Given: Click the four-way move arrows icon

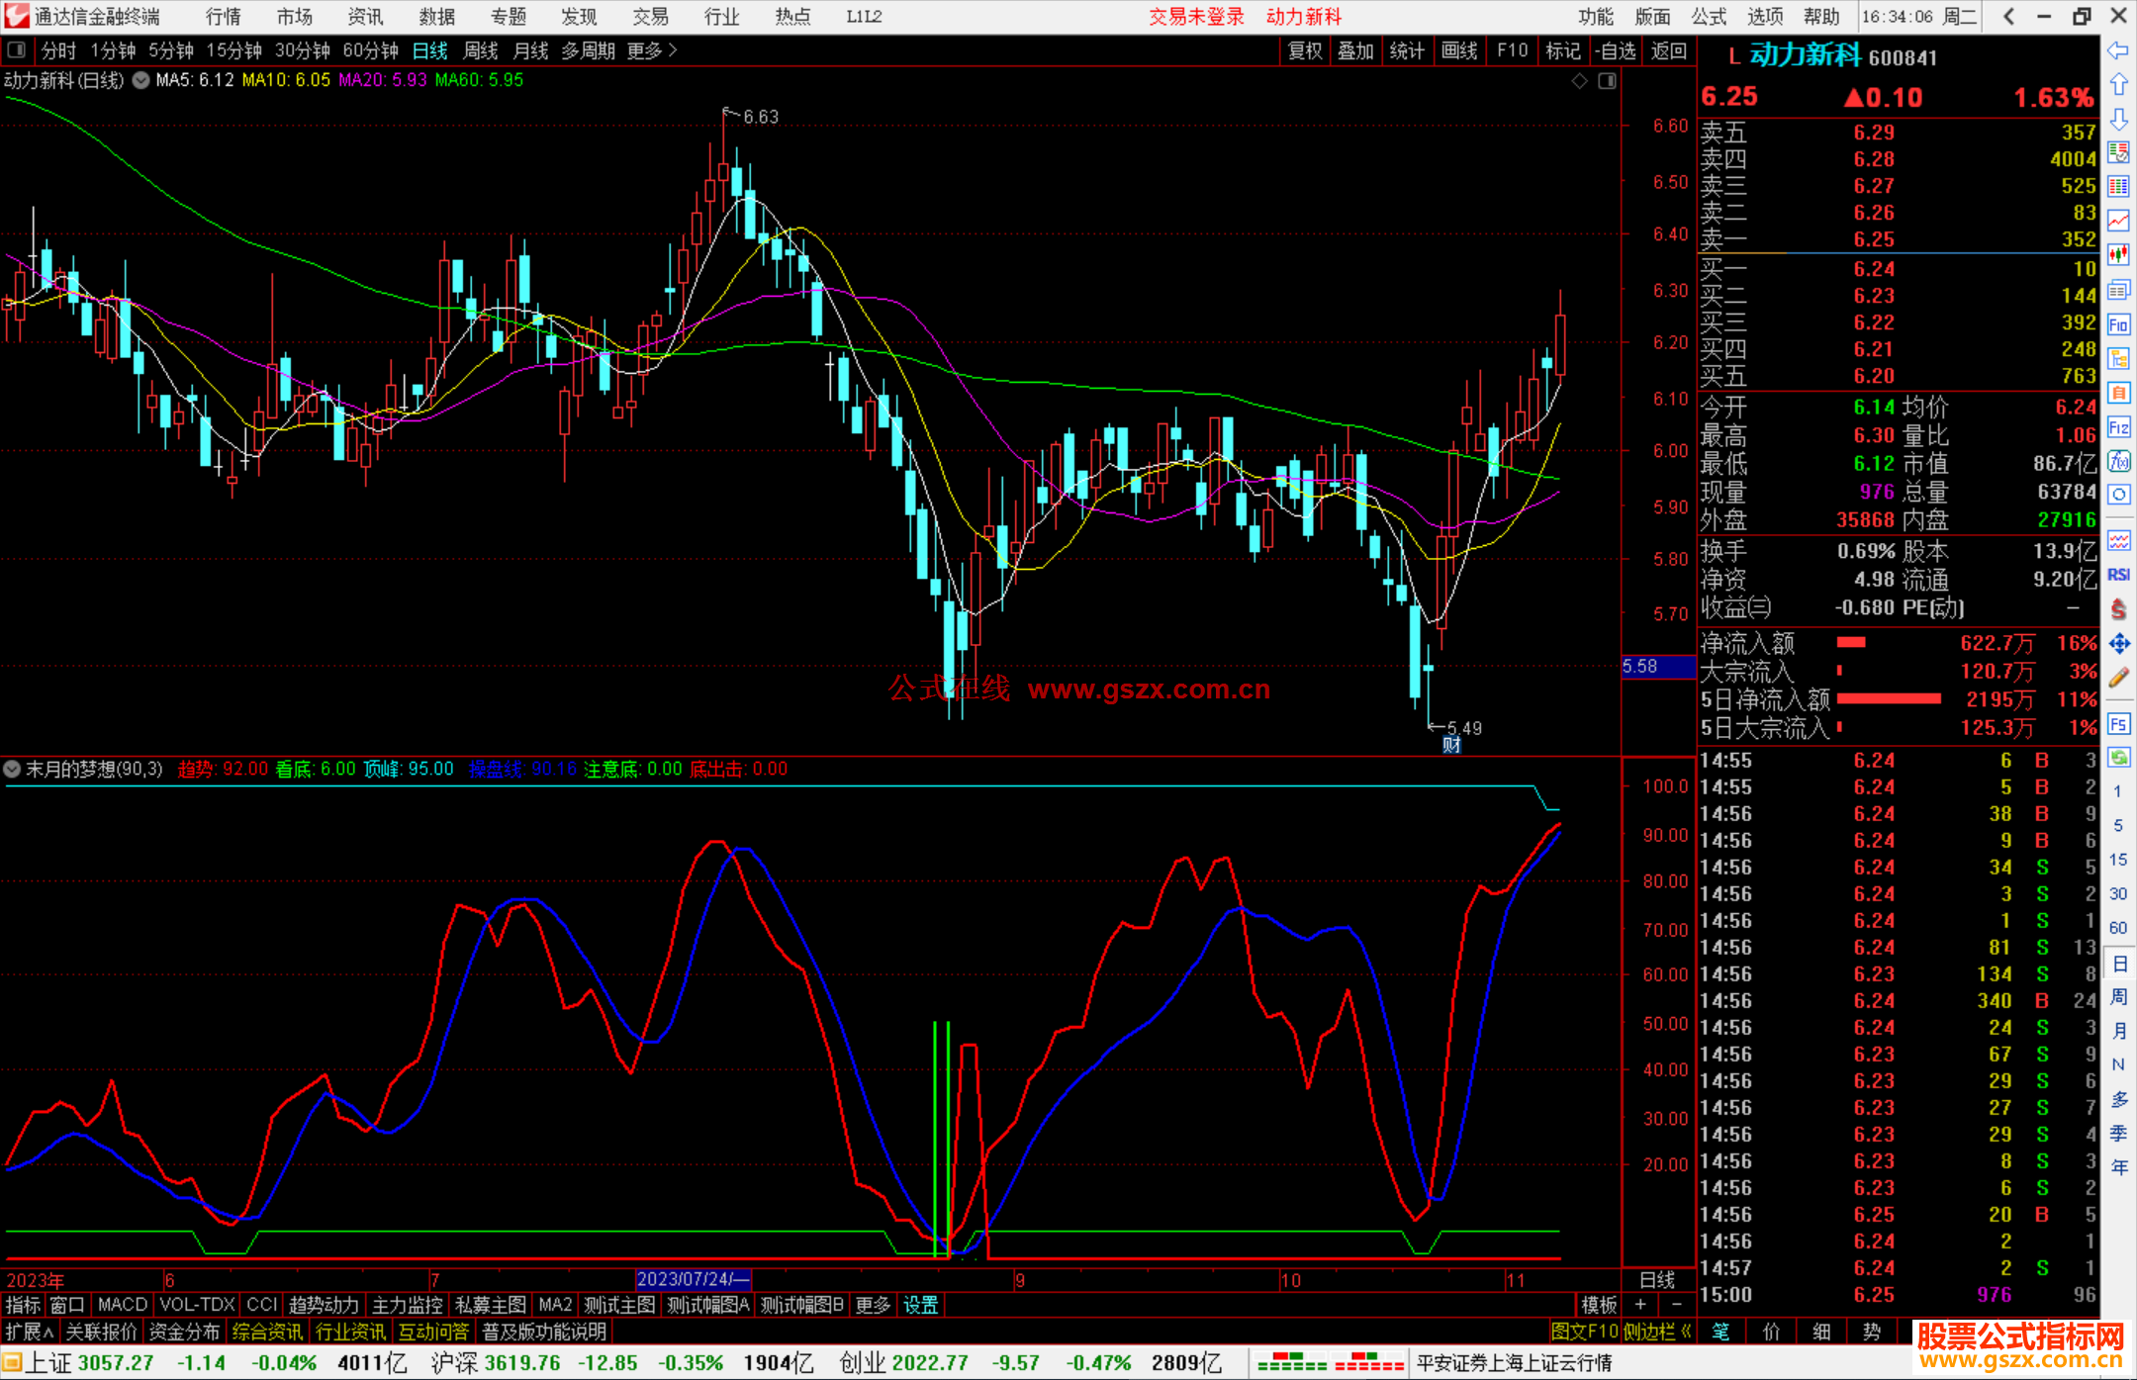Looking at the screenshot, I should 2118,644.
